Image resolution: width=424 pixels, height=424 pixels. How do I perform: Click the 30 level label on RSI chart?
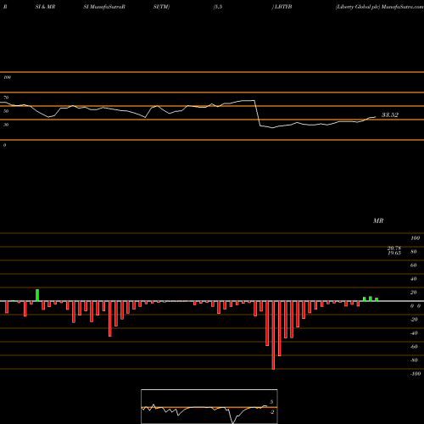tap(6, 125)
